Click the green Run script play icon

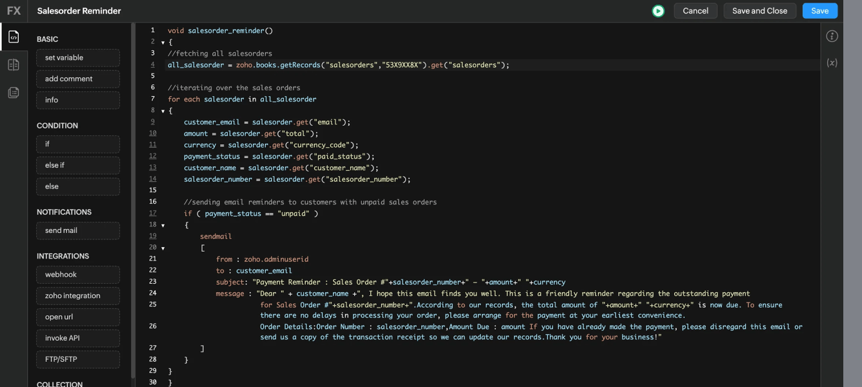(x=658, y=11)
